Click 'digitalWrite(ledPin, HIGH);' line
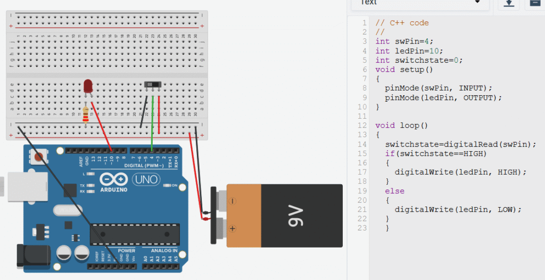The image size is (545, 280). pos(461,172)
